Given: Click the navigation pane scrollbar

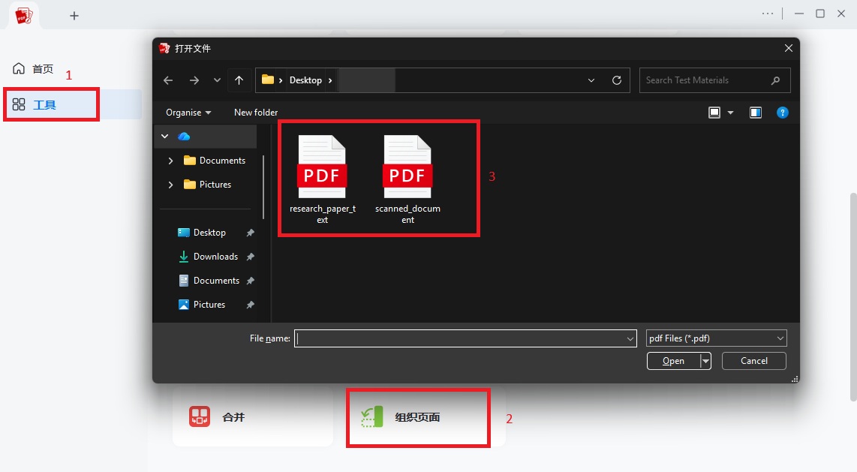Looking at the screenshot, I should click(x=264, y=188).
